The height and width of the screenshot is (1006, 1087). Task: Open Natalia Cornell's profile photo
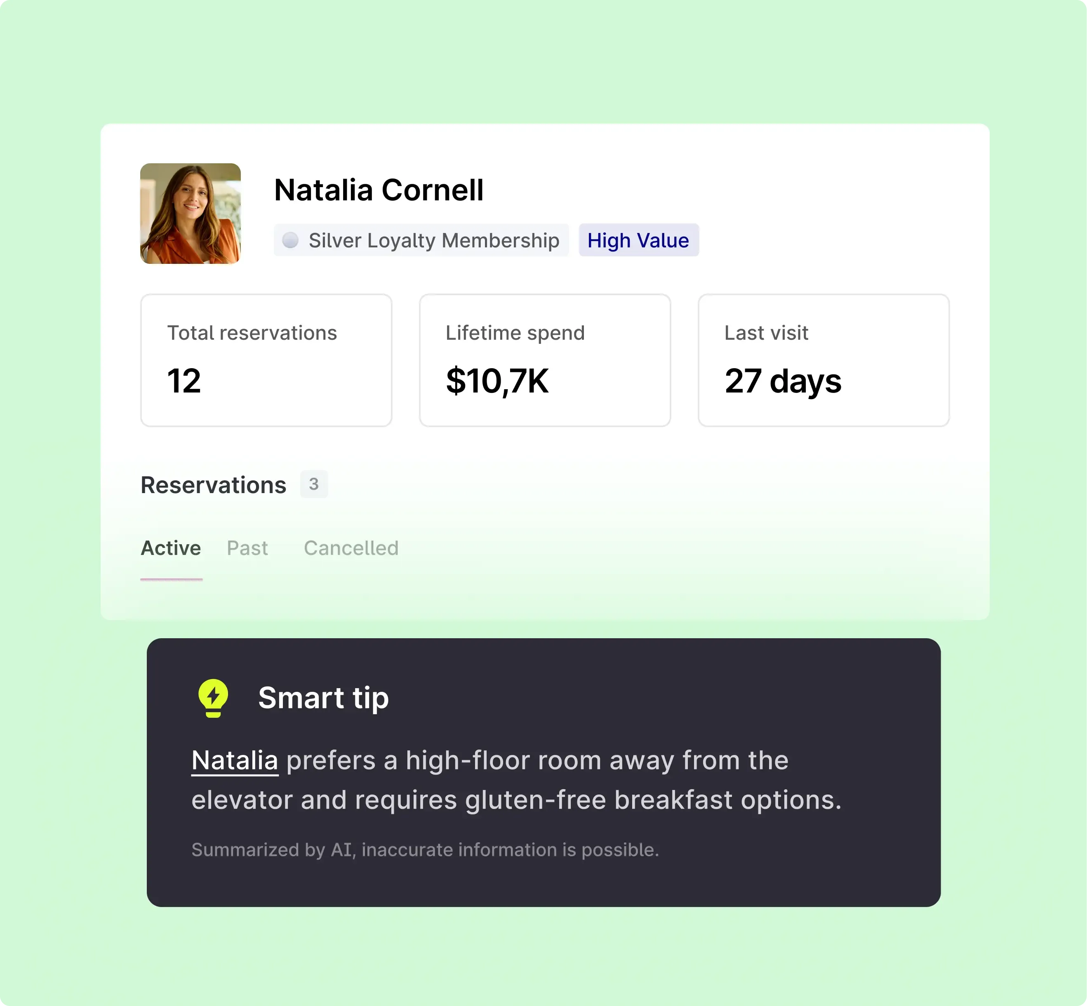190,214
